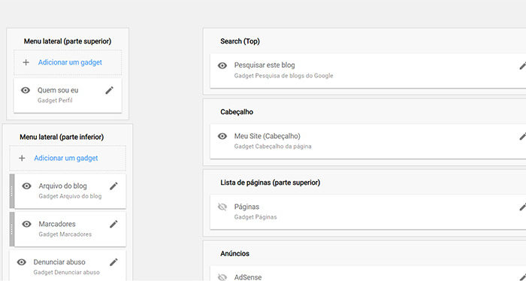The height and width of the screenshot is (281, 526).
Task: Click the plus icon in Menu lateral inferior
Action: click(x=22, y=159)
